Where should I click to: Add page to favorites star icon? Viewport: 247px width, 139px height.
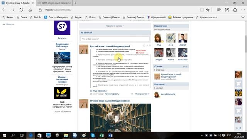coord(208,10)
